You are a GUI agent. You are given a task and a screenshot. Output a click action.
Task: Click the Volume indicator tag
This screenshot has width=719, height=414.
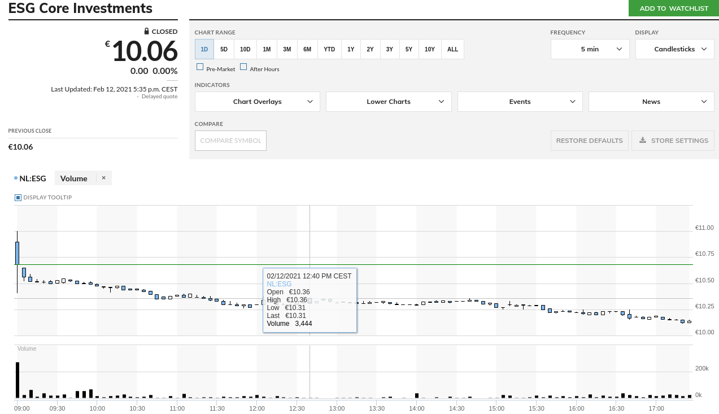pos(74,178)
